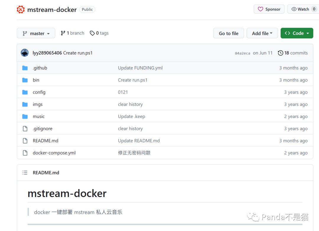Viewport: 319px width, 231px height.
Task: Open the Update README.md commit message
Action: (139, 141)
